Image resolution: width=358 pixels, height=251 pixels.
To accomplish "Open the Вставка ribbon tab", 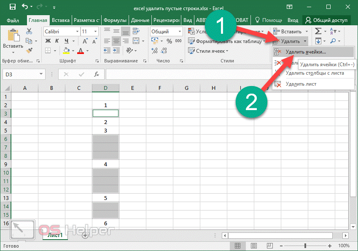I will [x=60, y=20].
